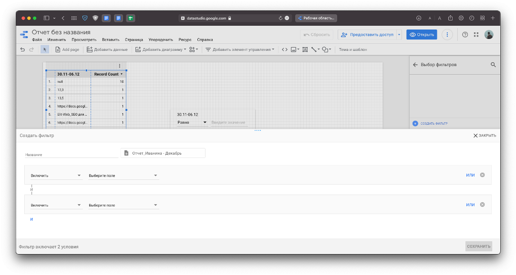
Task: Expand the share options dropdown arrow
Action: pos(399,34)
